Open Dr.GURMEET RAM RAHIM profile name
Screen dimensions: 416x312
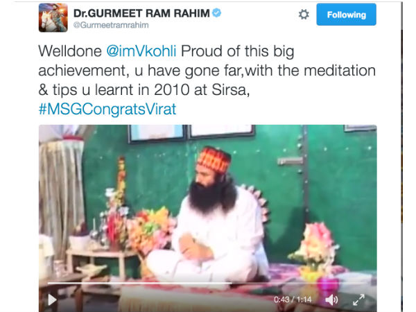tap(141, 13)
